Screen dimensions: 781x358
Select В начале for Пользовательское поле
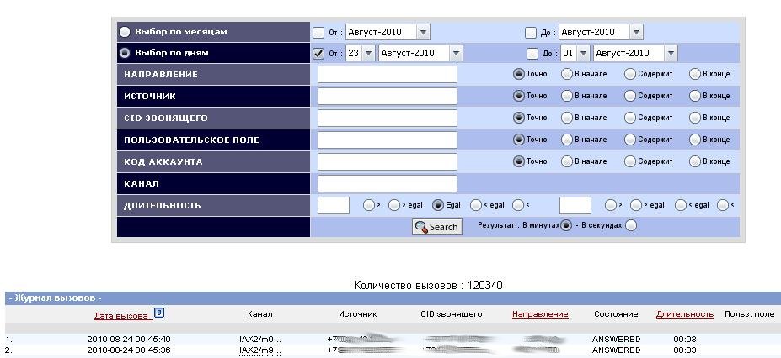(567, 140)
